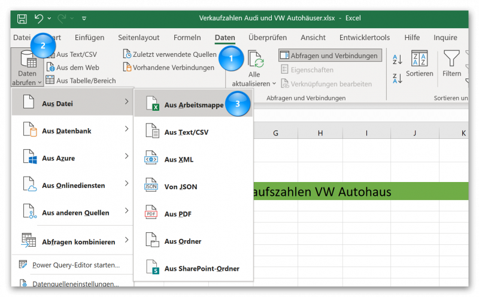The image size is (479, 297).
Task: Click the Aus PDF file icon
Action: click(151, 213)
